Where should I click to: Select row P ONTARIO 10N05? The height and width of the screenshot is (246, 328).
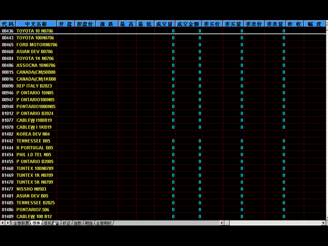[x=163, y=93]
